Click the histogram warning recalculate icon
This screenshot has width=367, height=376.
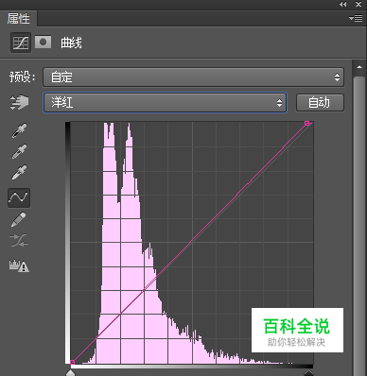[x=19, y=265]
